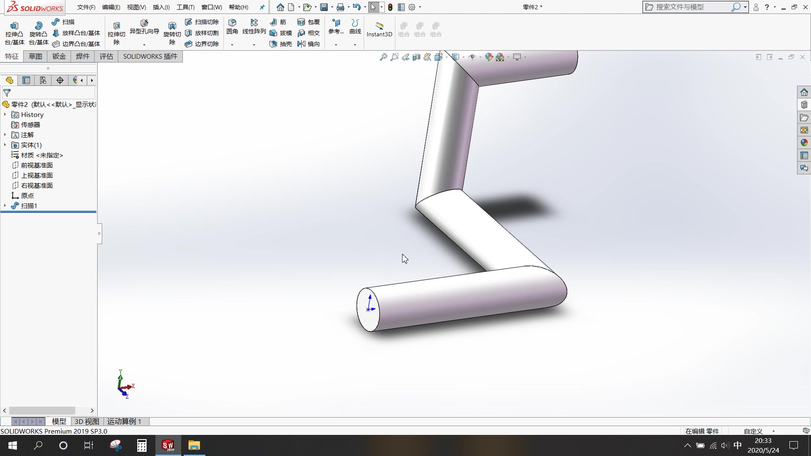Click the Zoom to Fit icon
Viewport: 811px width, 456px height.
(x=383, y=57)
